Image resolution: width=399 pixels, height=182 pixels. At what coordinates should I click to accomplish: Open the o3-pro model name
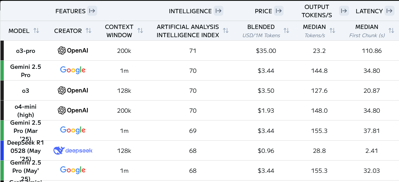(x=26, y=51)
